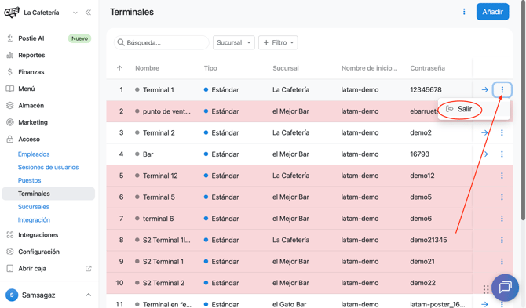The image size is (526, 308).
Task: Open Postie AI from the sidebar
Action: (31, 38)
